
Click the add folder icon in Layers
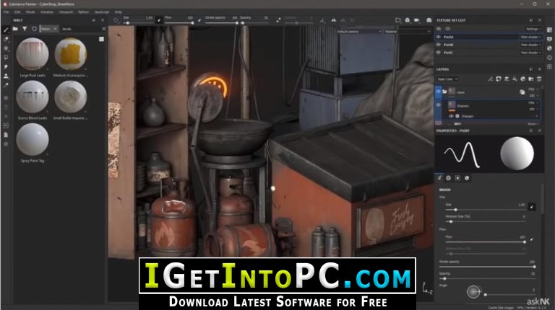pyautogui.click(x=530, y=79)
